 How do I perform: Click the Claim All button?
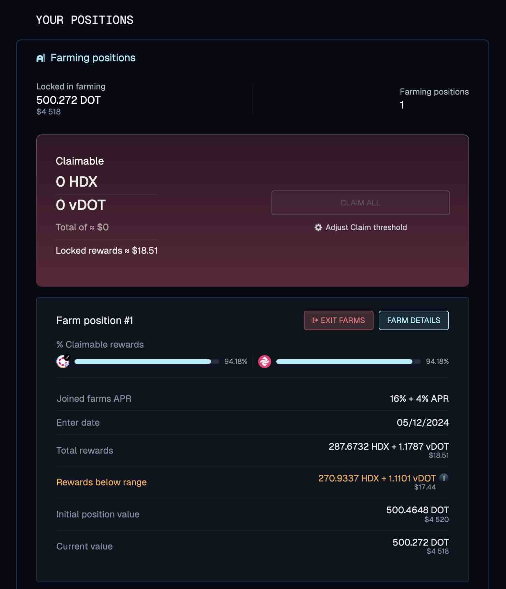(361, 203)
